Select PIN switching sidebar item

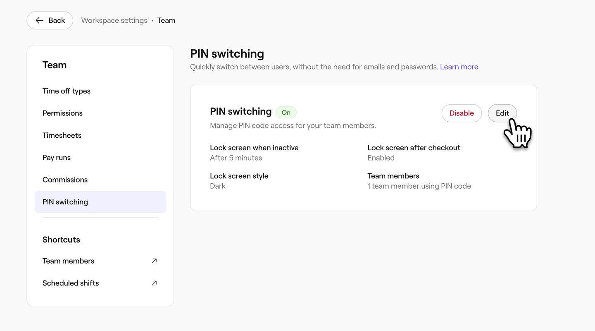coord(65,202)
